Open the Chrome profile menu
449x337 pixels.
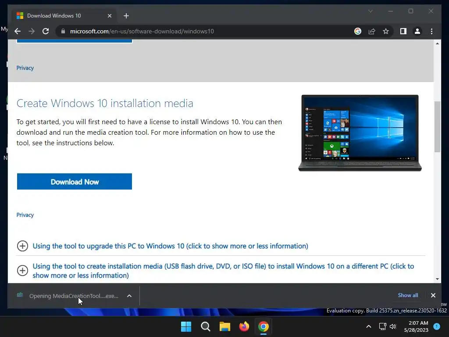[x=417, y=31]
